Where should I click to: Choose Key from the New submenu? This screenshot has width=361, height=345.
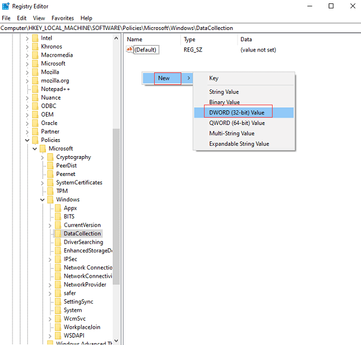[x=244, y=78]
